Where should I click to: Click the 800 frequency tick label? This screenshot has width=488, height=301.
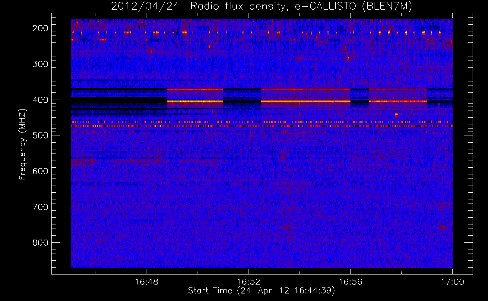[x=40, y=243]
